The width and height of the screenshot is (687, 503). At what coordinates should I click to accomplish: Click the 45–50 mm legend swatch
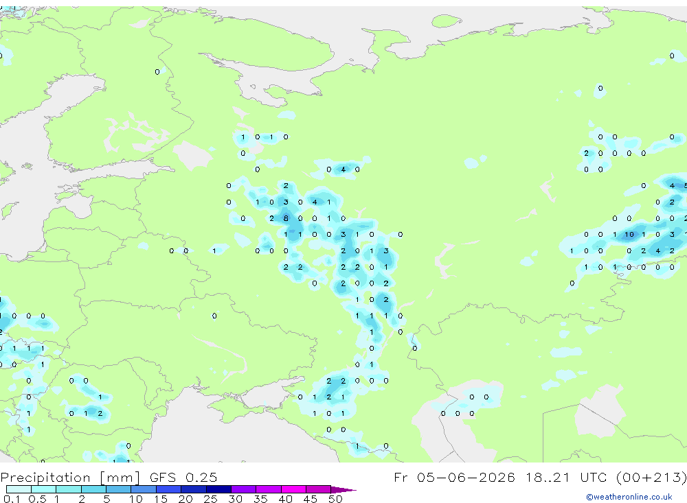point(319,489)
